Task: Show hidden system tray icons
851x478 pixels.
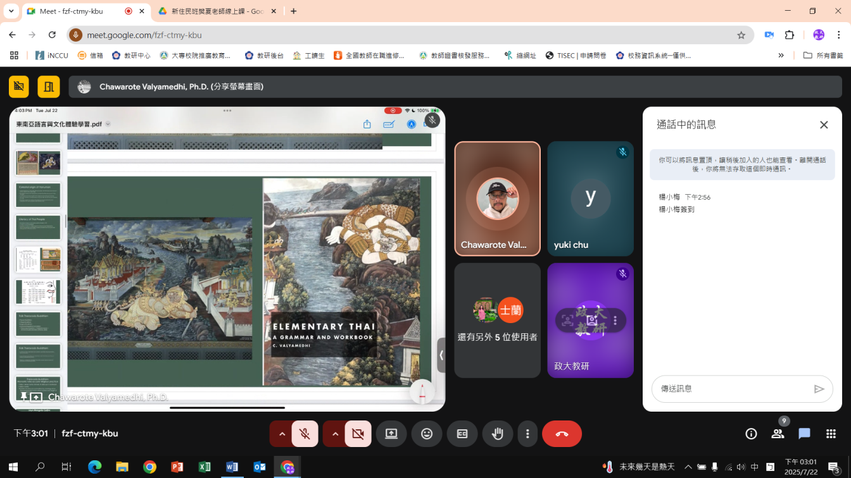Action: [x=688, y=467]
